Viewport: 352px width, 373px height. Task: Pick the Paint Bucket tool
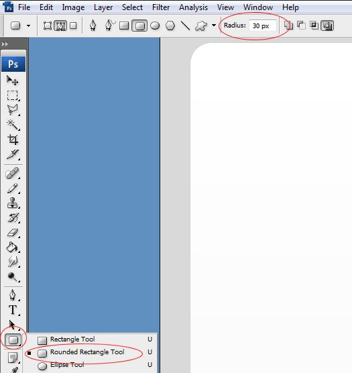click(x=13, y=248)
